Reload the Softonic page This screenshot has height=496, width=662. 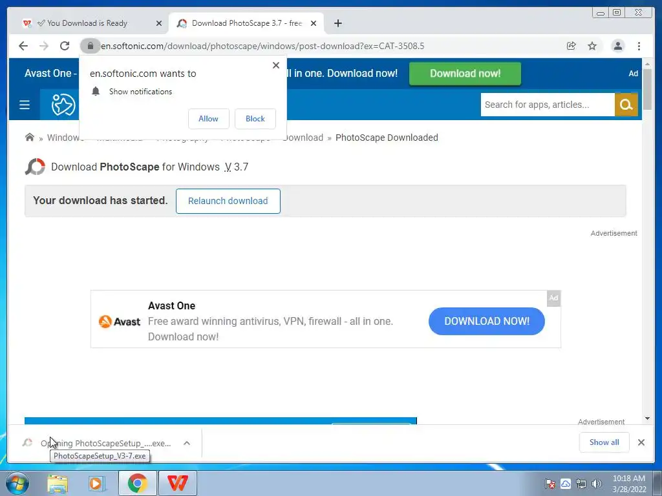pyautogui.click(x=65, y=46)
